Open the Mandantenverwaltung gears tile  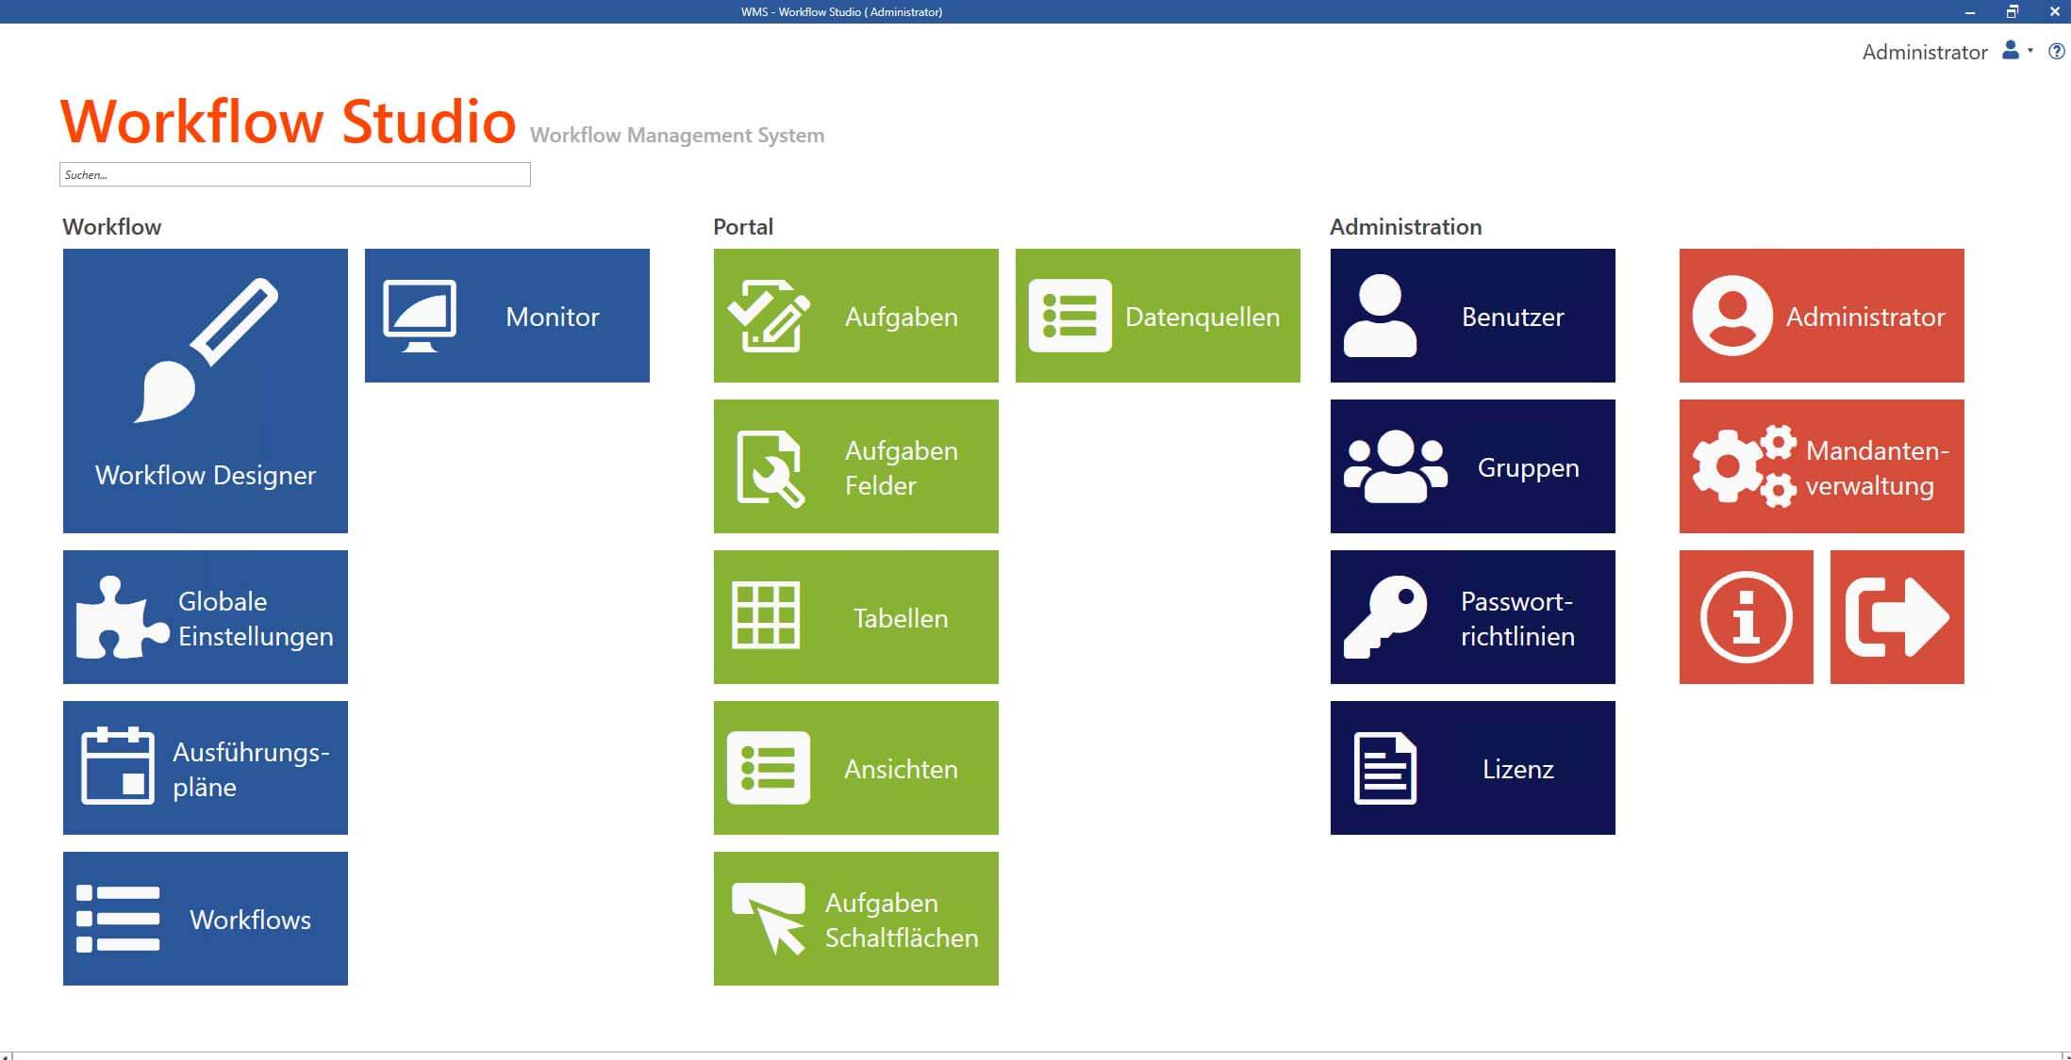(1821, 466)
